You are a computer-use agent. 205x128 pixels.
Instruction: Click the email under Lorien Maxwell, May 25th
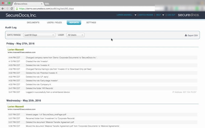[x=22, y=109]
